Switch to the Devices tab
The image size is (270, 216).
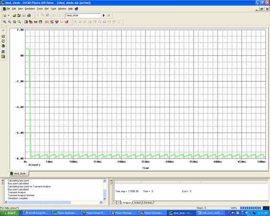pos(148,203)
